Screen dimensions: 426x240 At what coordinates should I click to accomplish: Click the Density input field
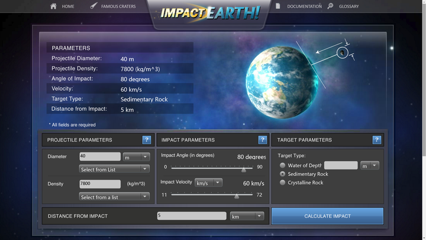pos(100,184)
